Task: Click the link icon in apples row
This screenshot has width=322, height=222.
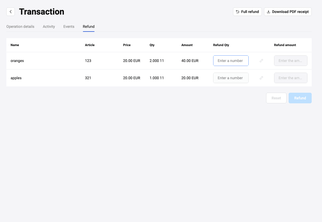Action: point(261,78)
